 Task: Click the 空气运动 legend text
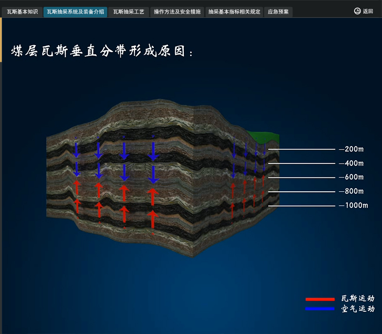pos(358,309)
